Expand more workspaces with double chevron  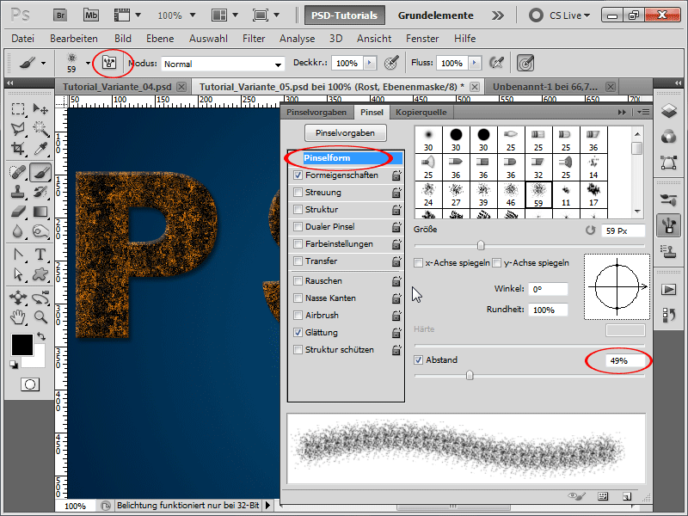pyautogui.click(x=498, y=15)
